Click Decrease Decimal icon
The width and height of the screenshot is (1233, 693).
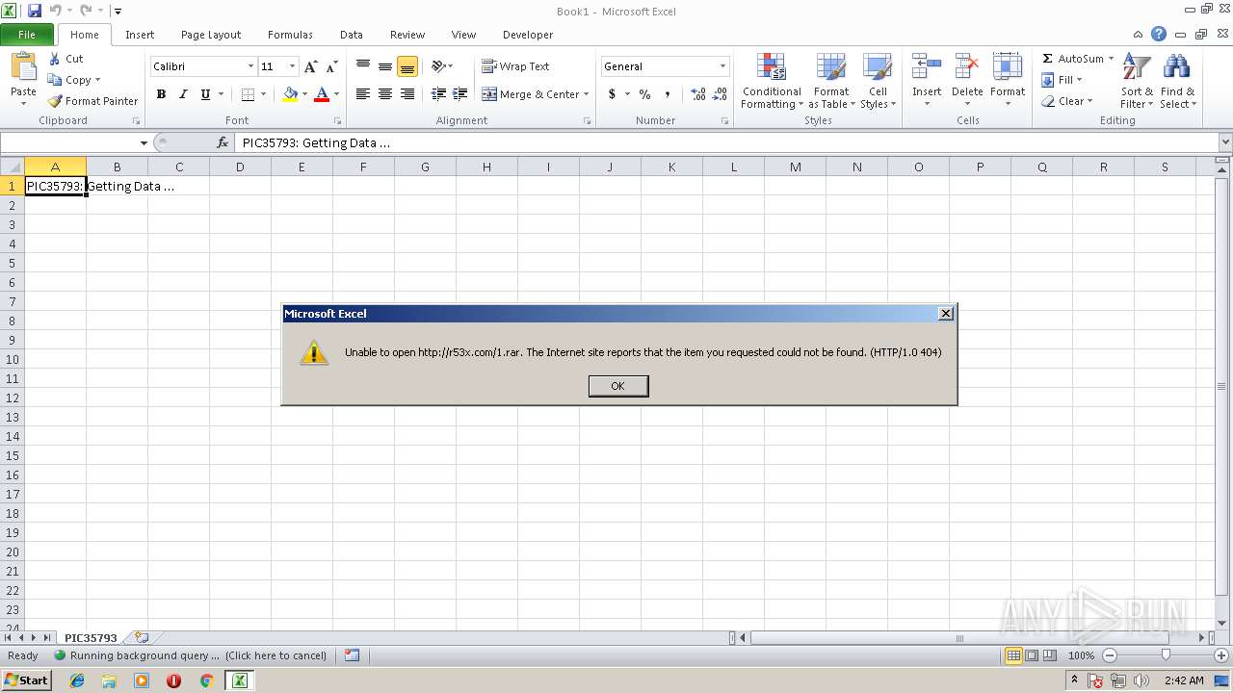click(x=721, y=94)
